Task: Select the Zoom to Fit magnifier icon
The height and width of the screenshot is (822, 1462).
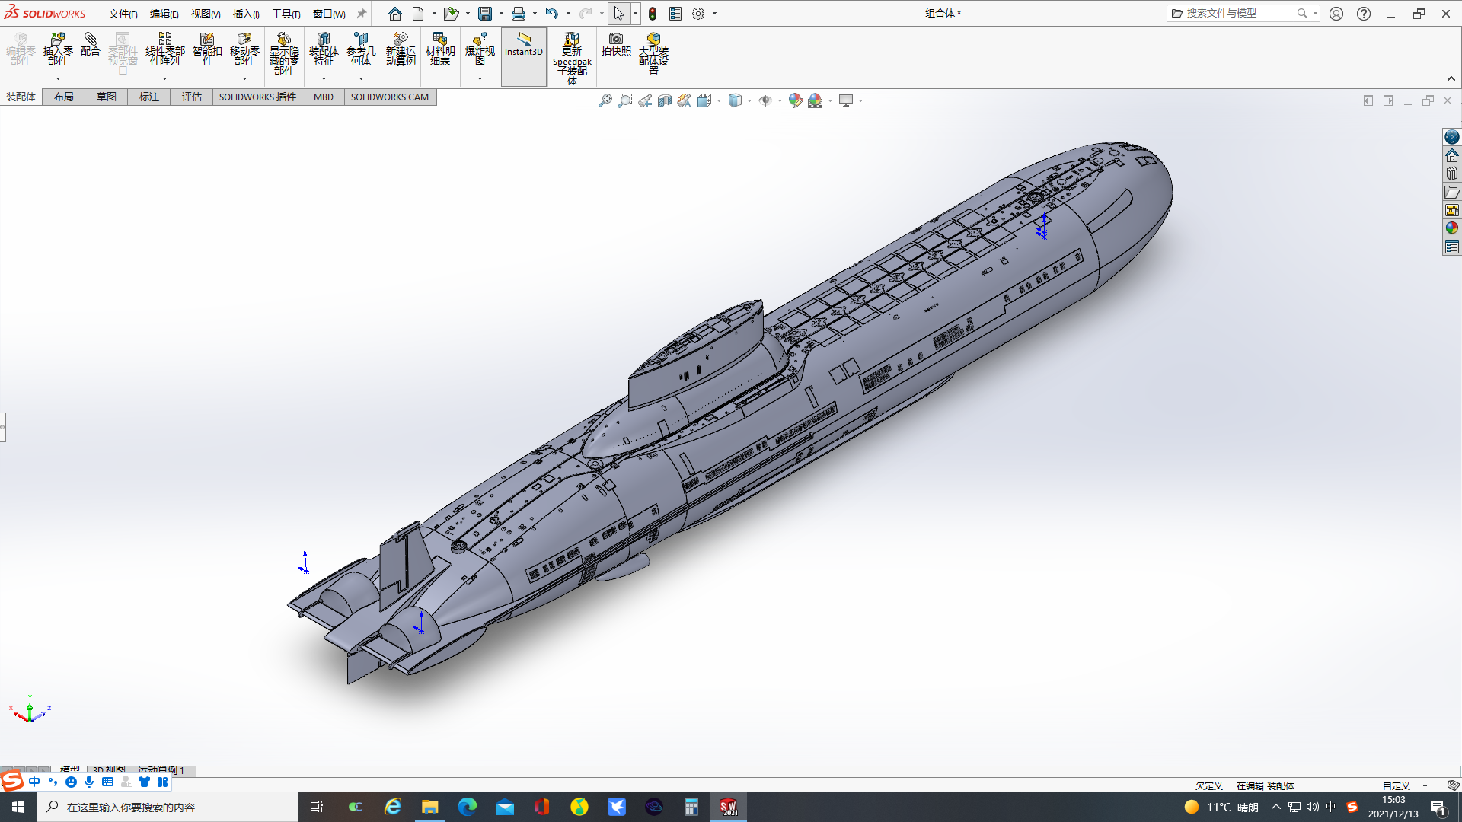Action: [605, 100]
